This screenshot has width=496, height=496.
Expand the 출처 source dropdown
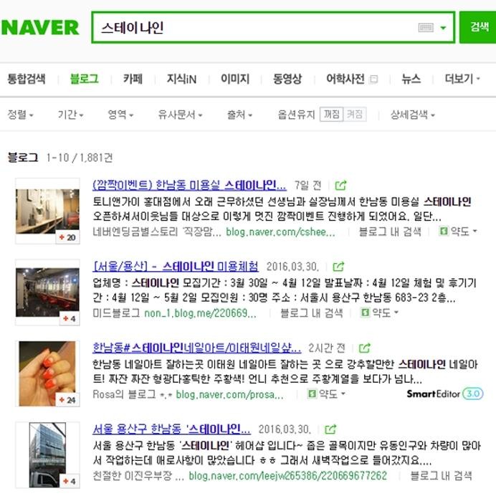(239, 115)
